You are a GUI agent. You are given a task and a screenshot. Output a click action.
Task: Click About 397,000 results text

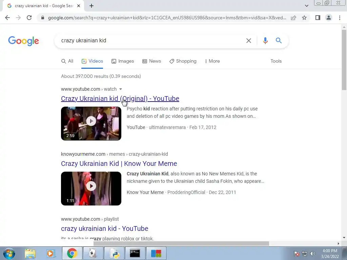[101, 77]
